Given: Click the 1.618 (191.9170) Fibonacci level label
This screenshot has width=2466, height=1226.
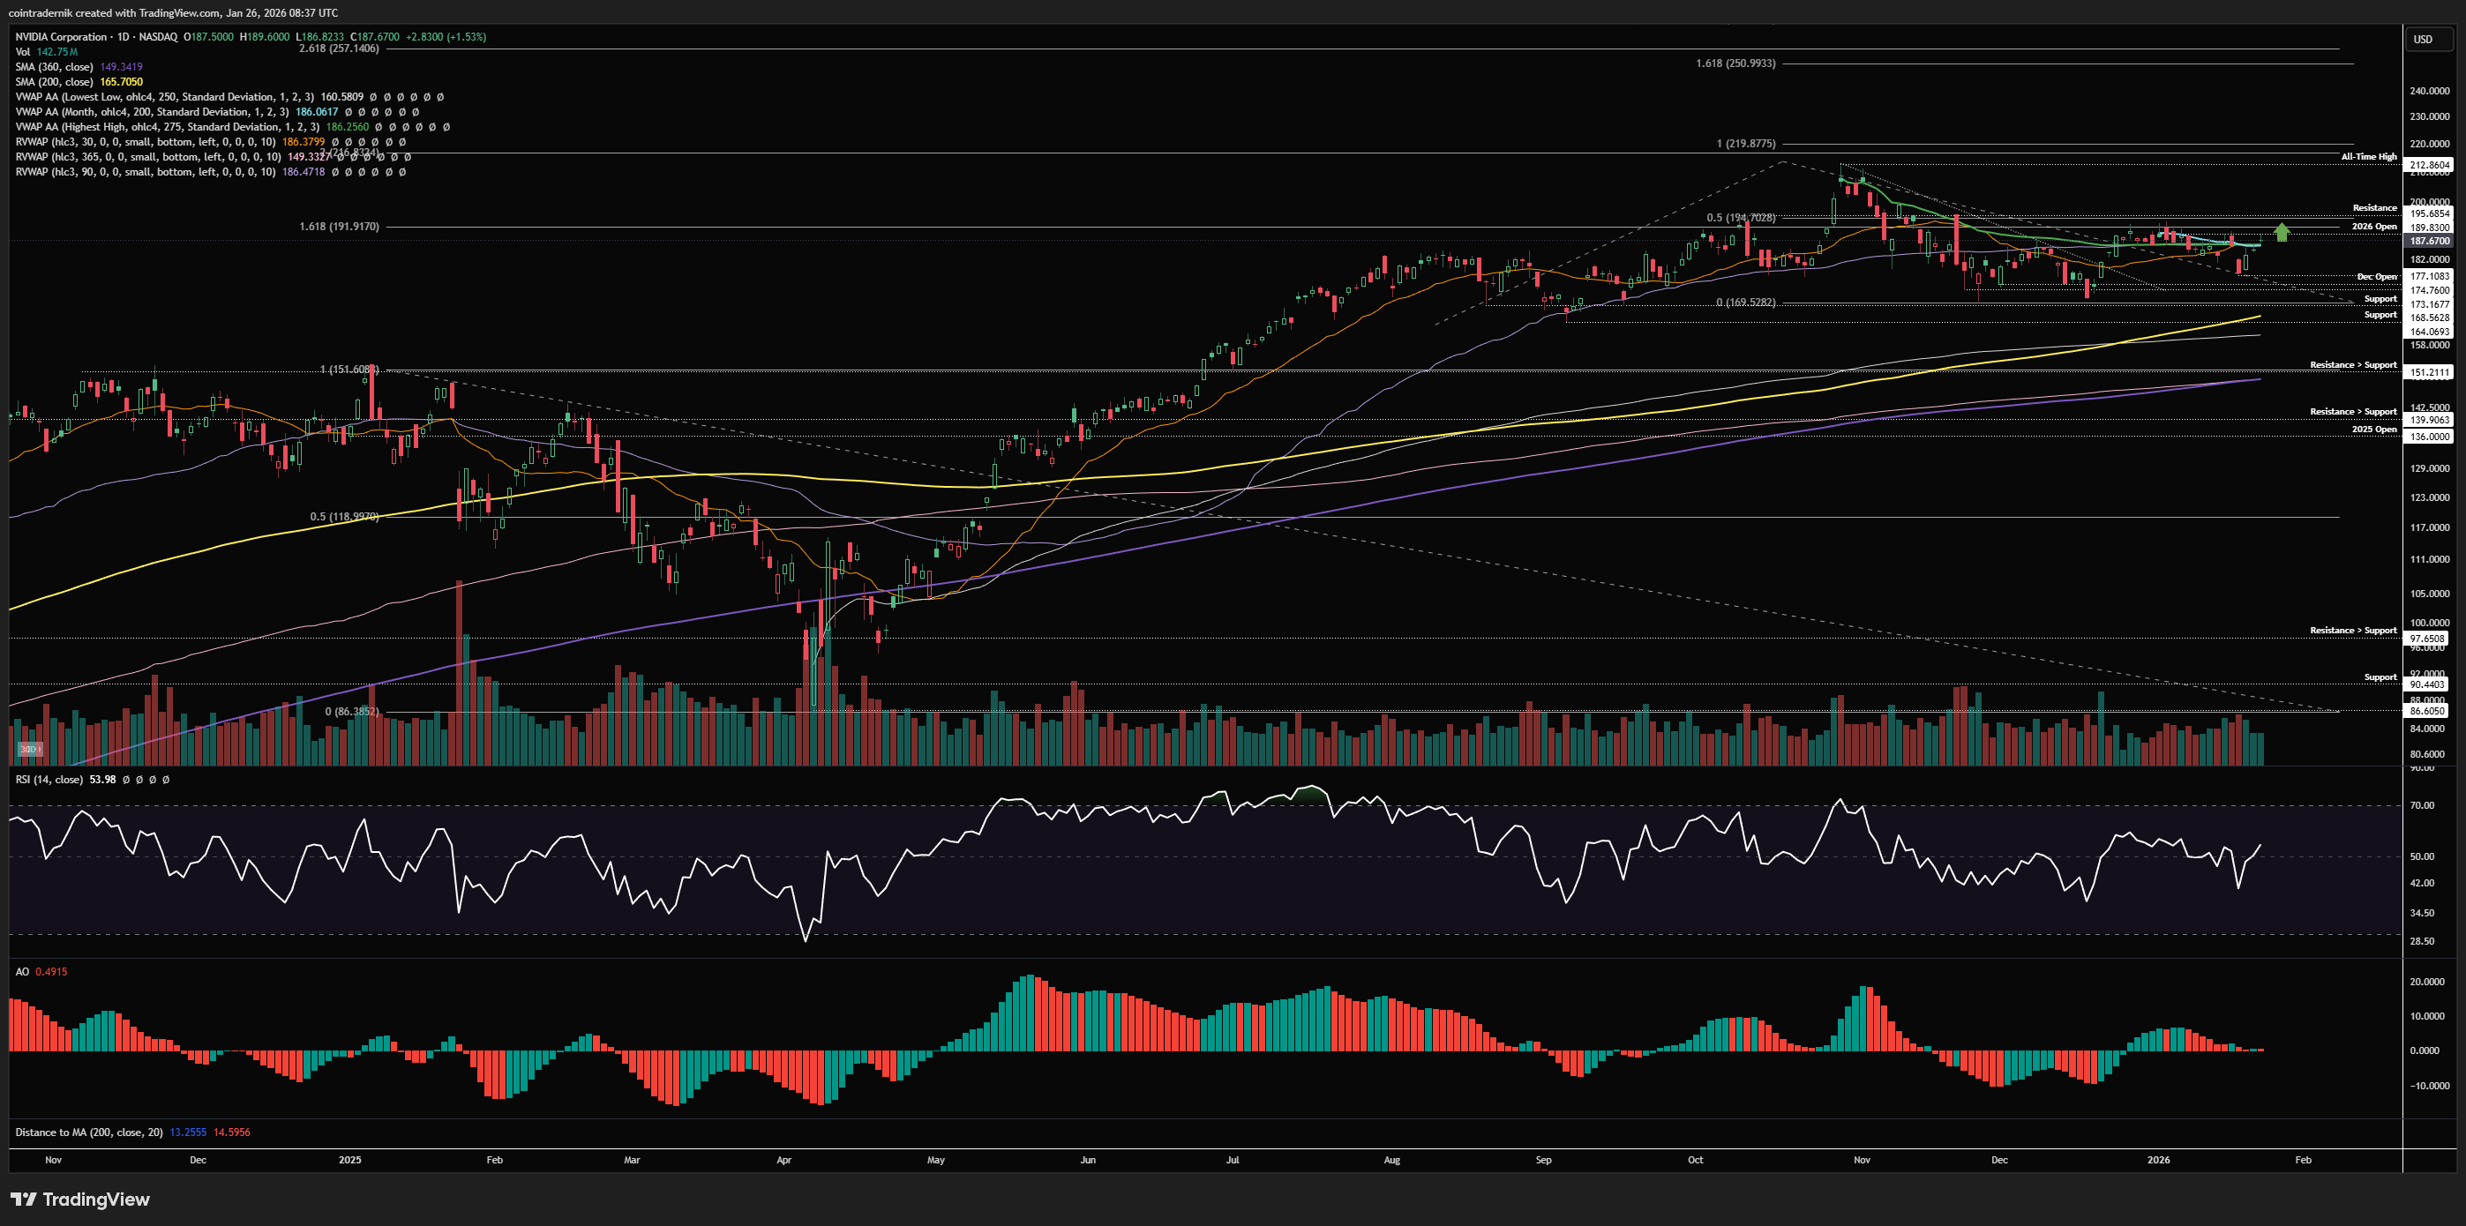Looking at the screenshot, I should point(339,227).
